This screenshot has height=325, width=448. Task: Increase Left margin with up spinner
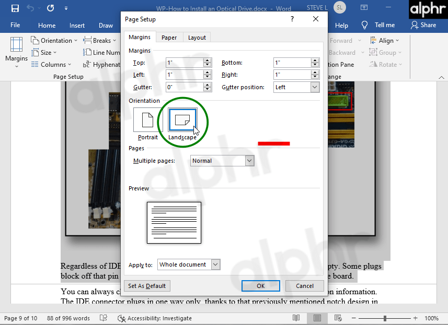(x=208, y=73)
